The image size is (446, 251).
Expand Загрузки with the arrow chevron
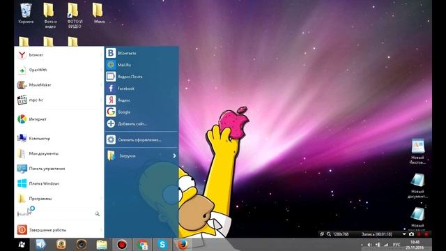tap(174, 156)
